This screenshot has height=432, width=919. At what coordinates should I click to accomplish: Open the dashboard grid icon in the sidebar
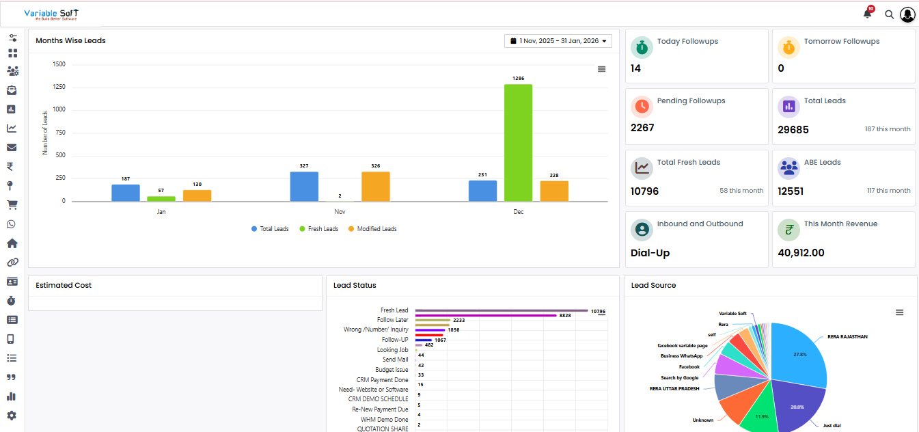tap(12, 52)
